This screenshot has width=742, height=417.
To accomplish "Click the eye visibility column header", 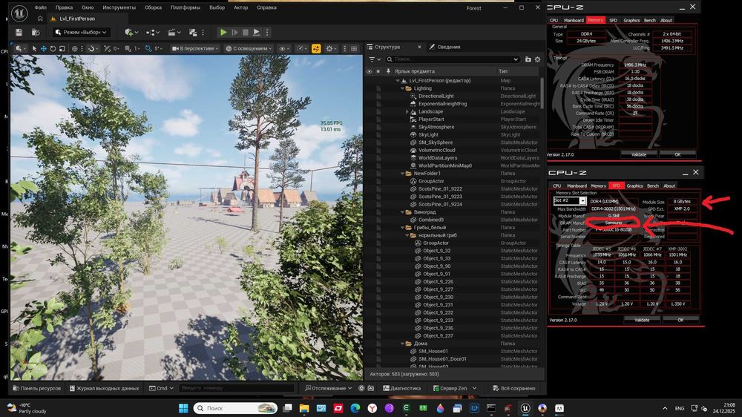I will pos(370,71).
